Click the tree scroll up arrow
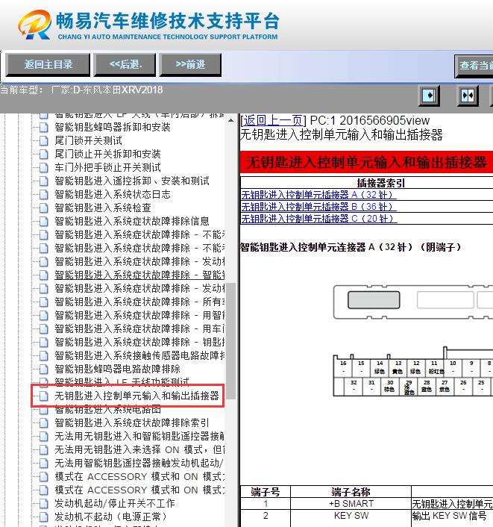The height and width of the screenshot is (527, 493). pos(230,120)
